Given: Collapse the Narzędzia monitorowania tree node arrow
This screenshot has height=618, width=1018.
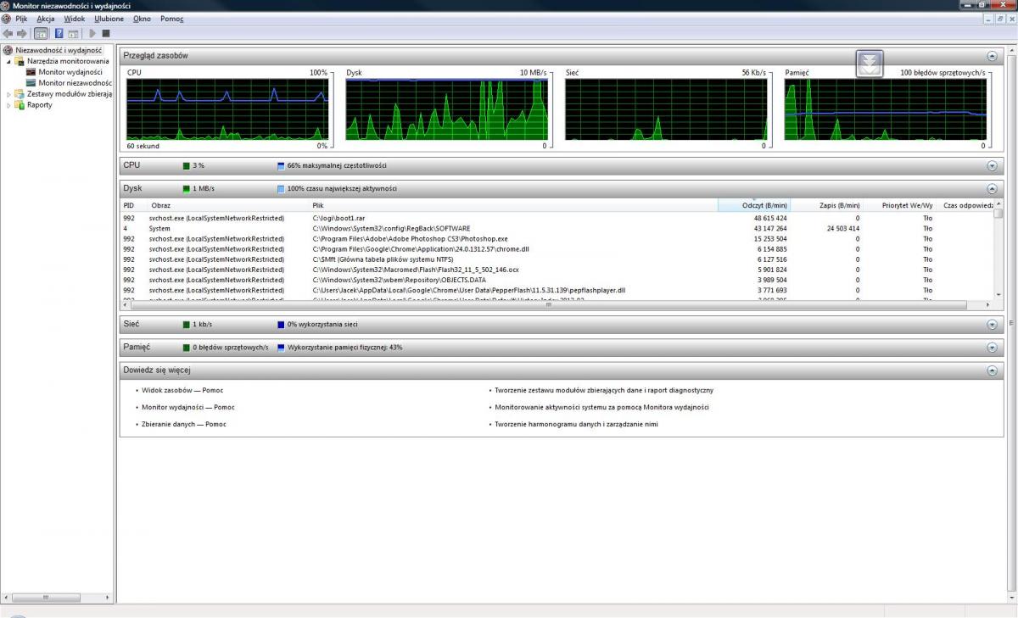Looking at the screenshot, I should 9,61.
